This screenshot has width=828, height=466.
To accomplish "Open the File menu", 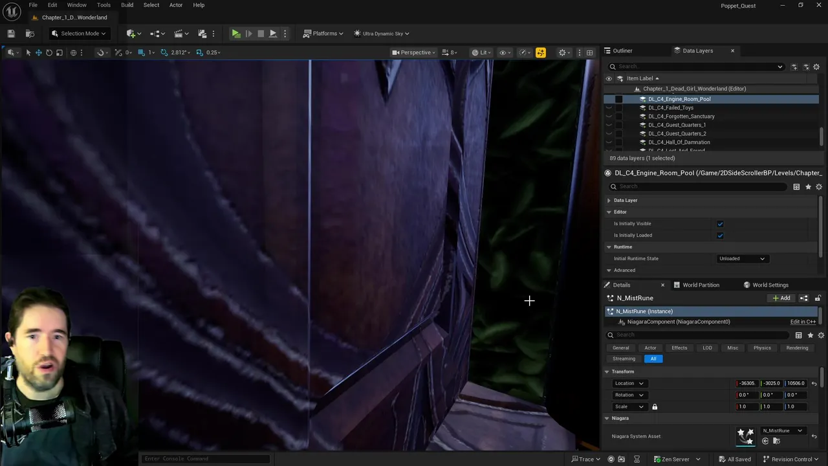I will (33, 5).
